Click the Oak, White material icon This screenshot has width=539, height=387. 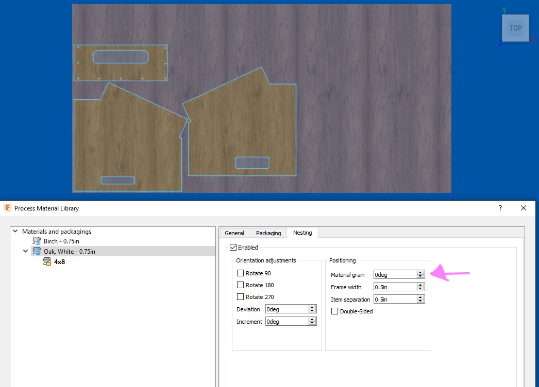click(37, 251)
